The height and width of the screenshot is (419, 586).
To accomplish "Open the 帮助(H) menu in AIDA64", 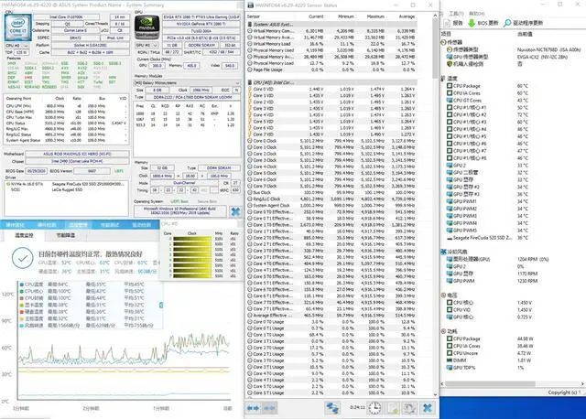I will (476, 14).
